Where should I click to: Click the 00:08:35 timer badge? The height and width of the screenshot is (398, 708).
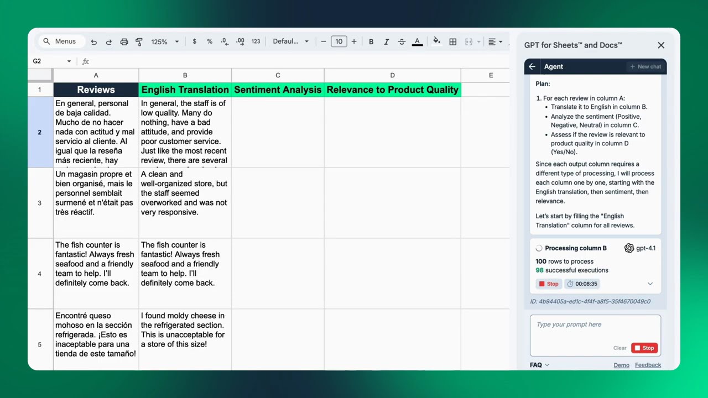point(582,284)
